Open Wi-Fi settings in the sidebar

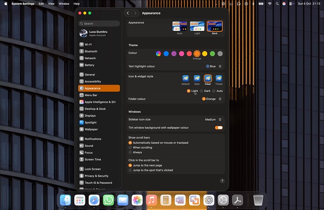click(88, 45)
